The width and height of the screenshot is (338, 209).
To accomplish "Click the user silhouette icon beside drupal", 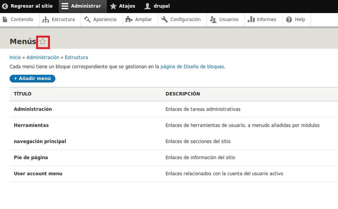I will [x=147, y=6].
